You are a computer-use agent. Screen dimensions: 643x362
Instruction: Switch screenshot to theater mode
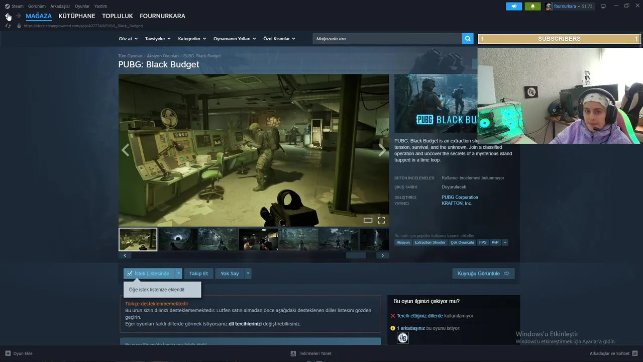368,220
